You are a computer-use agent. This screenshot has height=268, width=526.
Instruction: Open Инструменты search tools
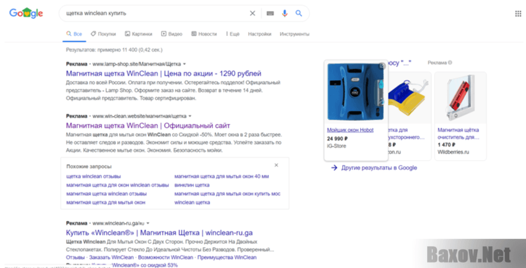coord(295,34)
